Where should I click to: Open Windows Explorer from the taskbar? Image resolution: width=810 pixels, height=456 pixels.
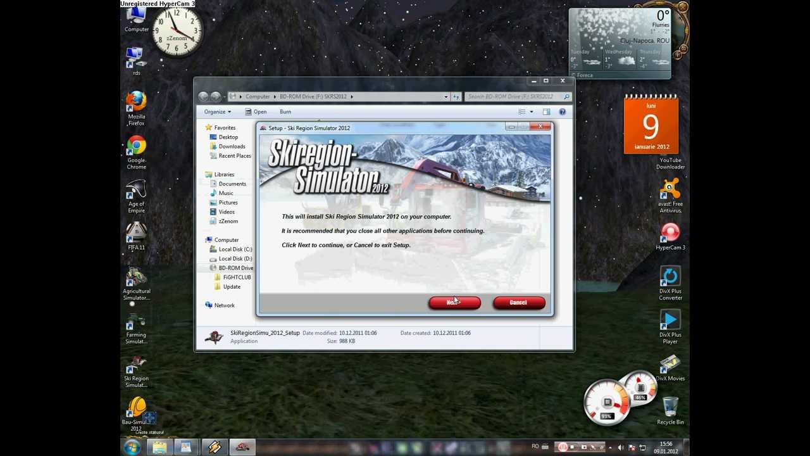pos(159,448)
